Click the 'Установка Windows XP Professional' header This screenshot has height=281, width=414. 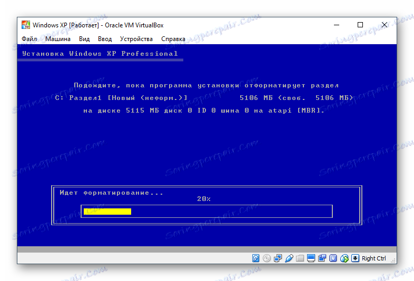coord(100,54)
